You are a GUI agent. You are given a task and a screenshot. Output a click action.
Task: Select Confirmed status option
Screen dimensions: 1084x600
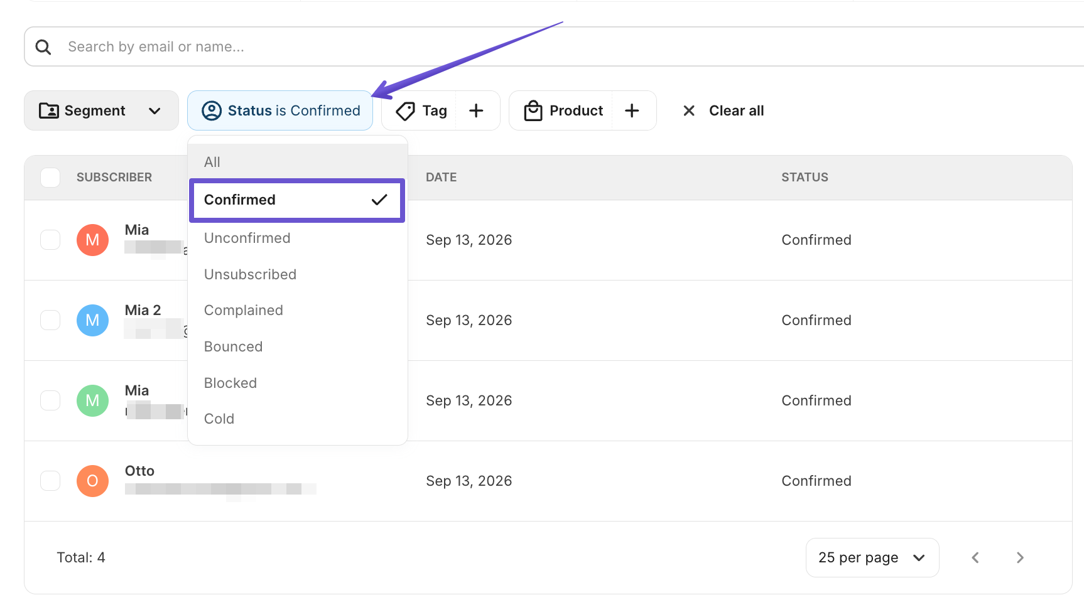pyautogui.click(x=297, y=200)
